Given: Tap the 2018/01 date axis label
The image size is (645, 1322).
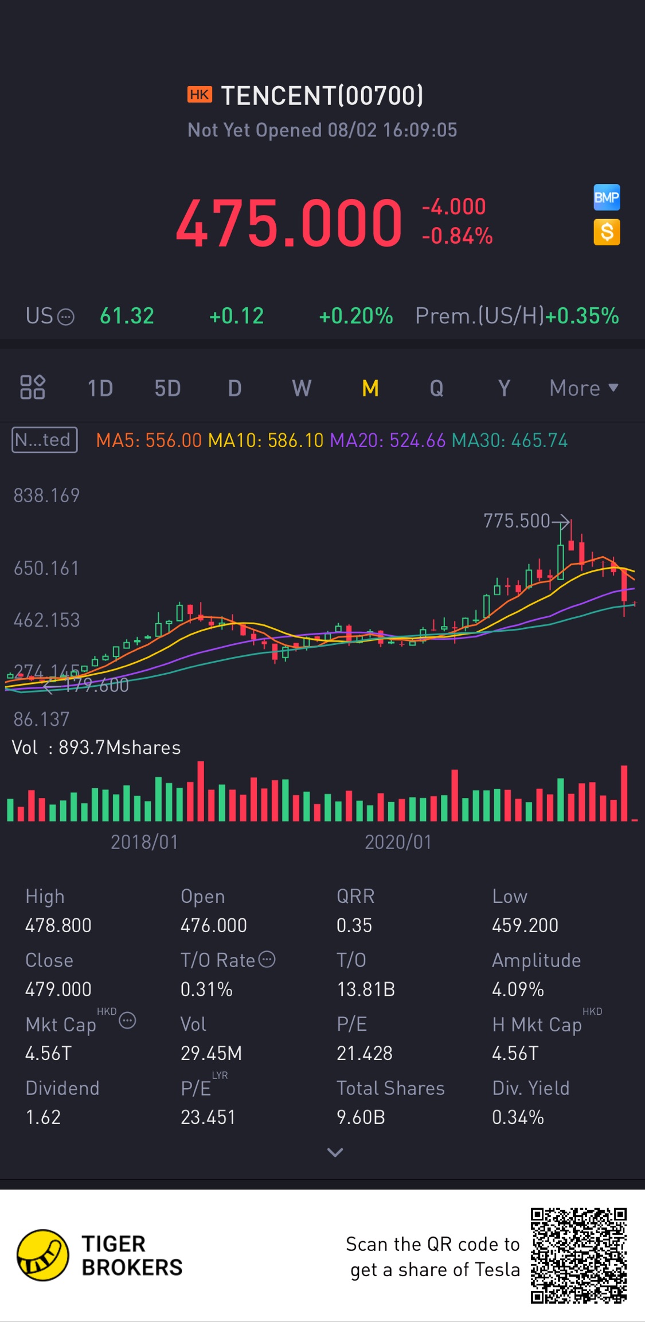Looking at the screenshot, I should (144, 842).
